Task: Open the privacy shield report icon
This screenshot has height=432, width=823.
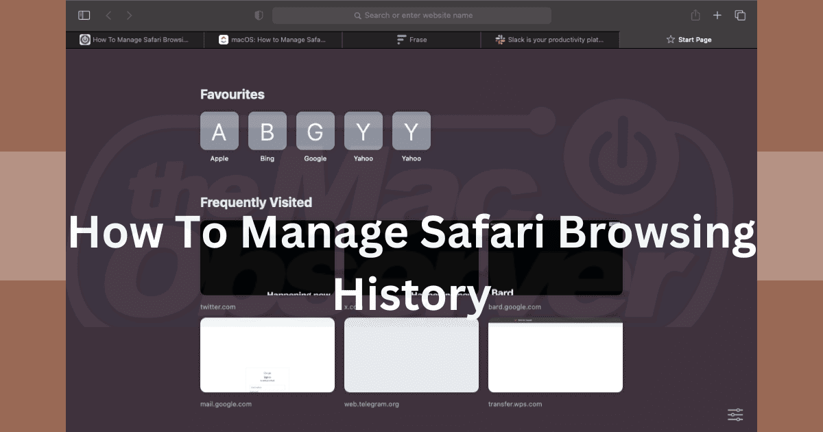Action: [259, 15]
